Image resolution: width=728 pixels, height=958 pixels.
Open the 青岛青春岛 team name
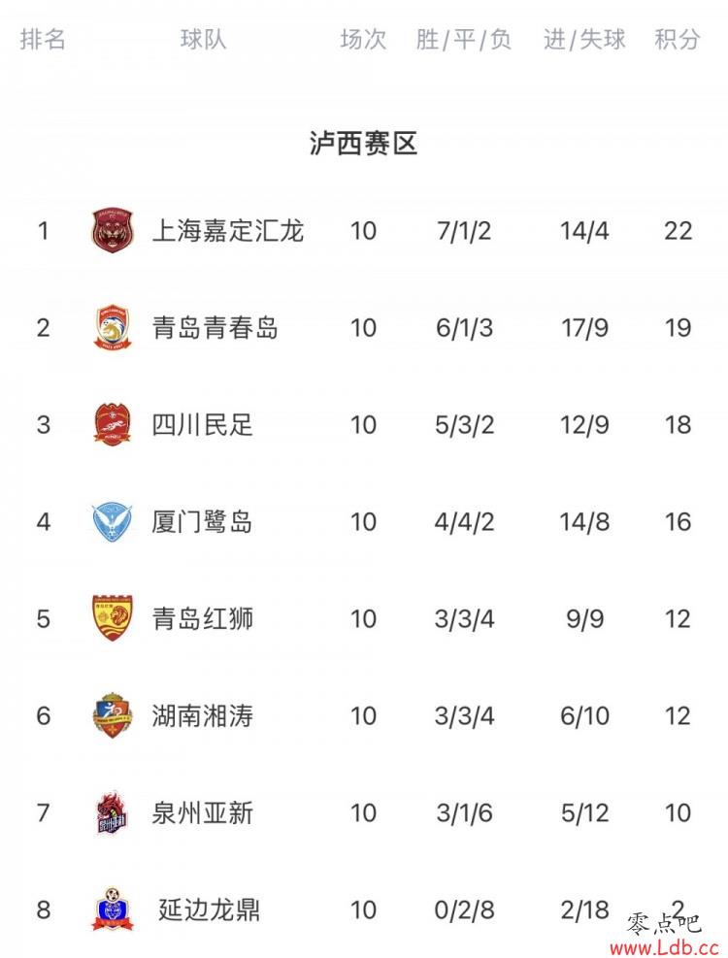tap(215, 328)
